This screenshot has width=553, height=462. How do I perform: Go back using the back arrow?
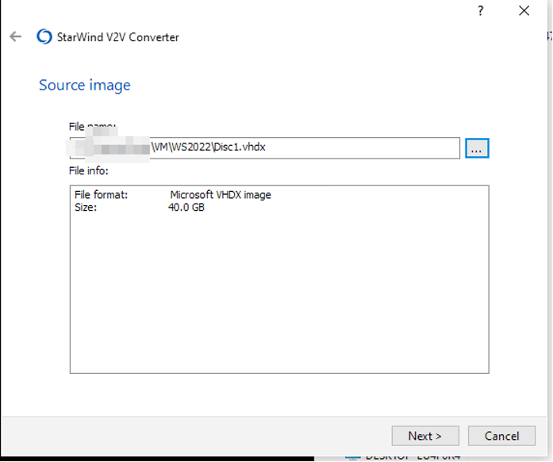pos(16,36)
